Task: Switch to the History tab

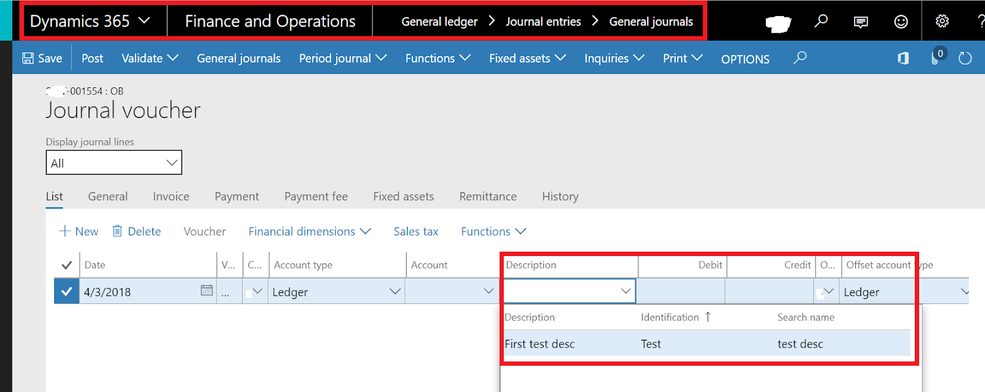Action: [560, 196]
